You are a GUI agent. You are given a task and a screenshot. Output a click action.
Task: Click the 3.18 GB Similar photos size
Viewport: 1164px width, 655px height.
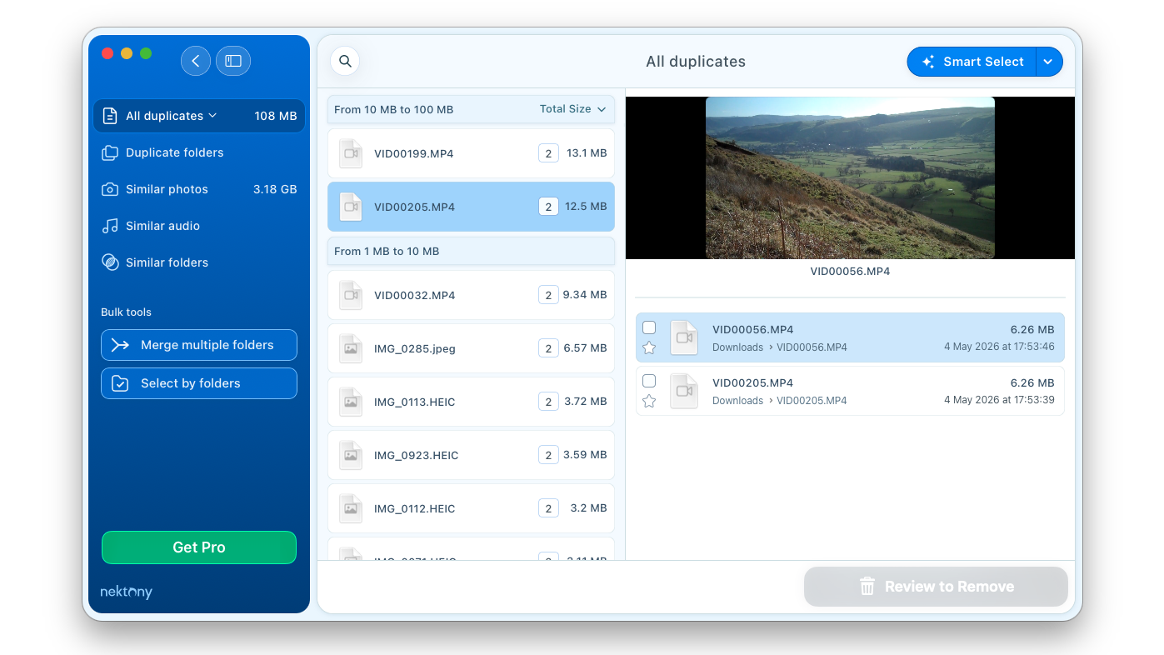pyautogui.click(x=275, y=189)
